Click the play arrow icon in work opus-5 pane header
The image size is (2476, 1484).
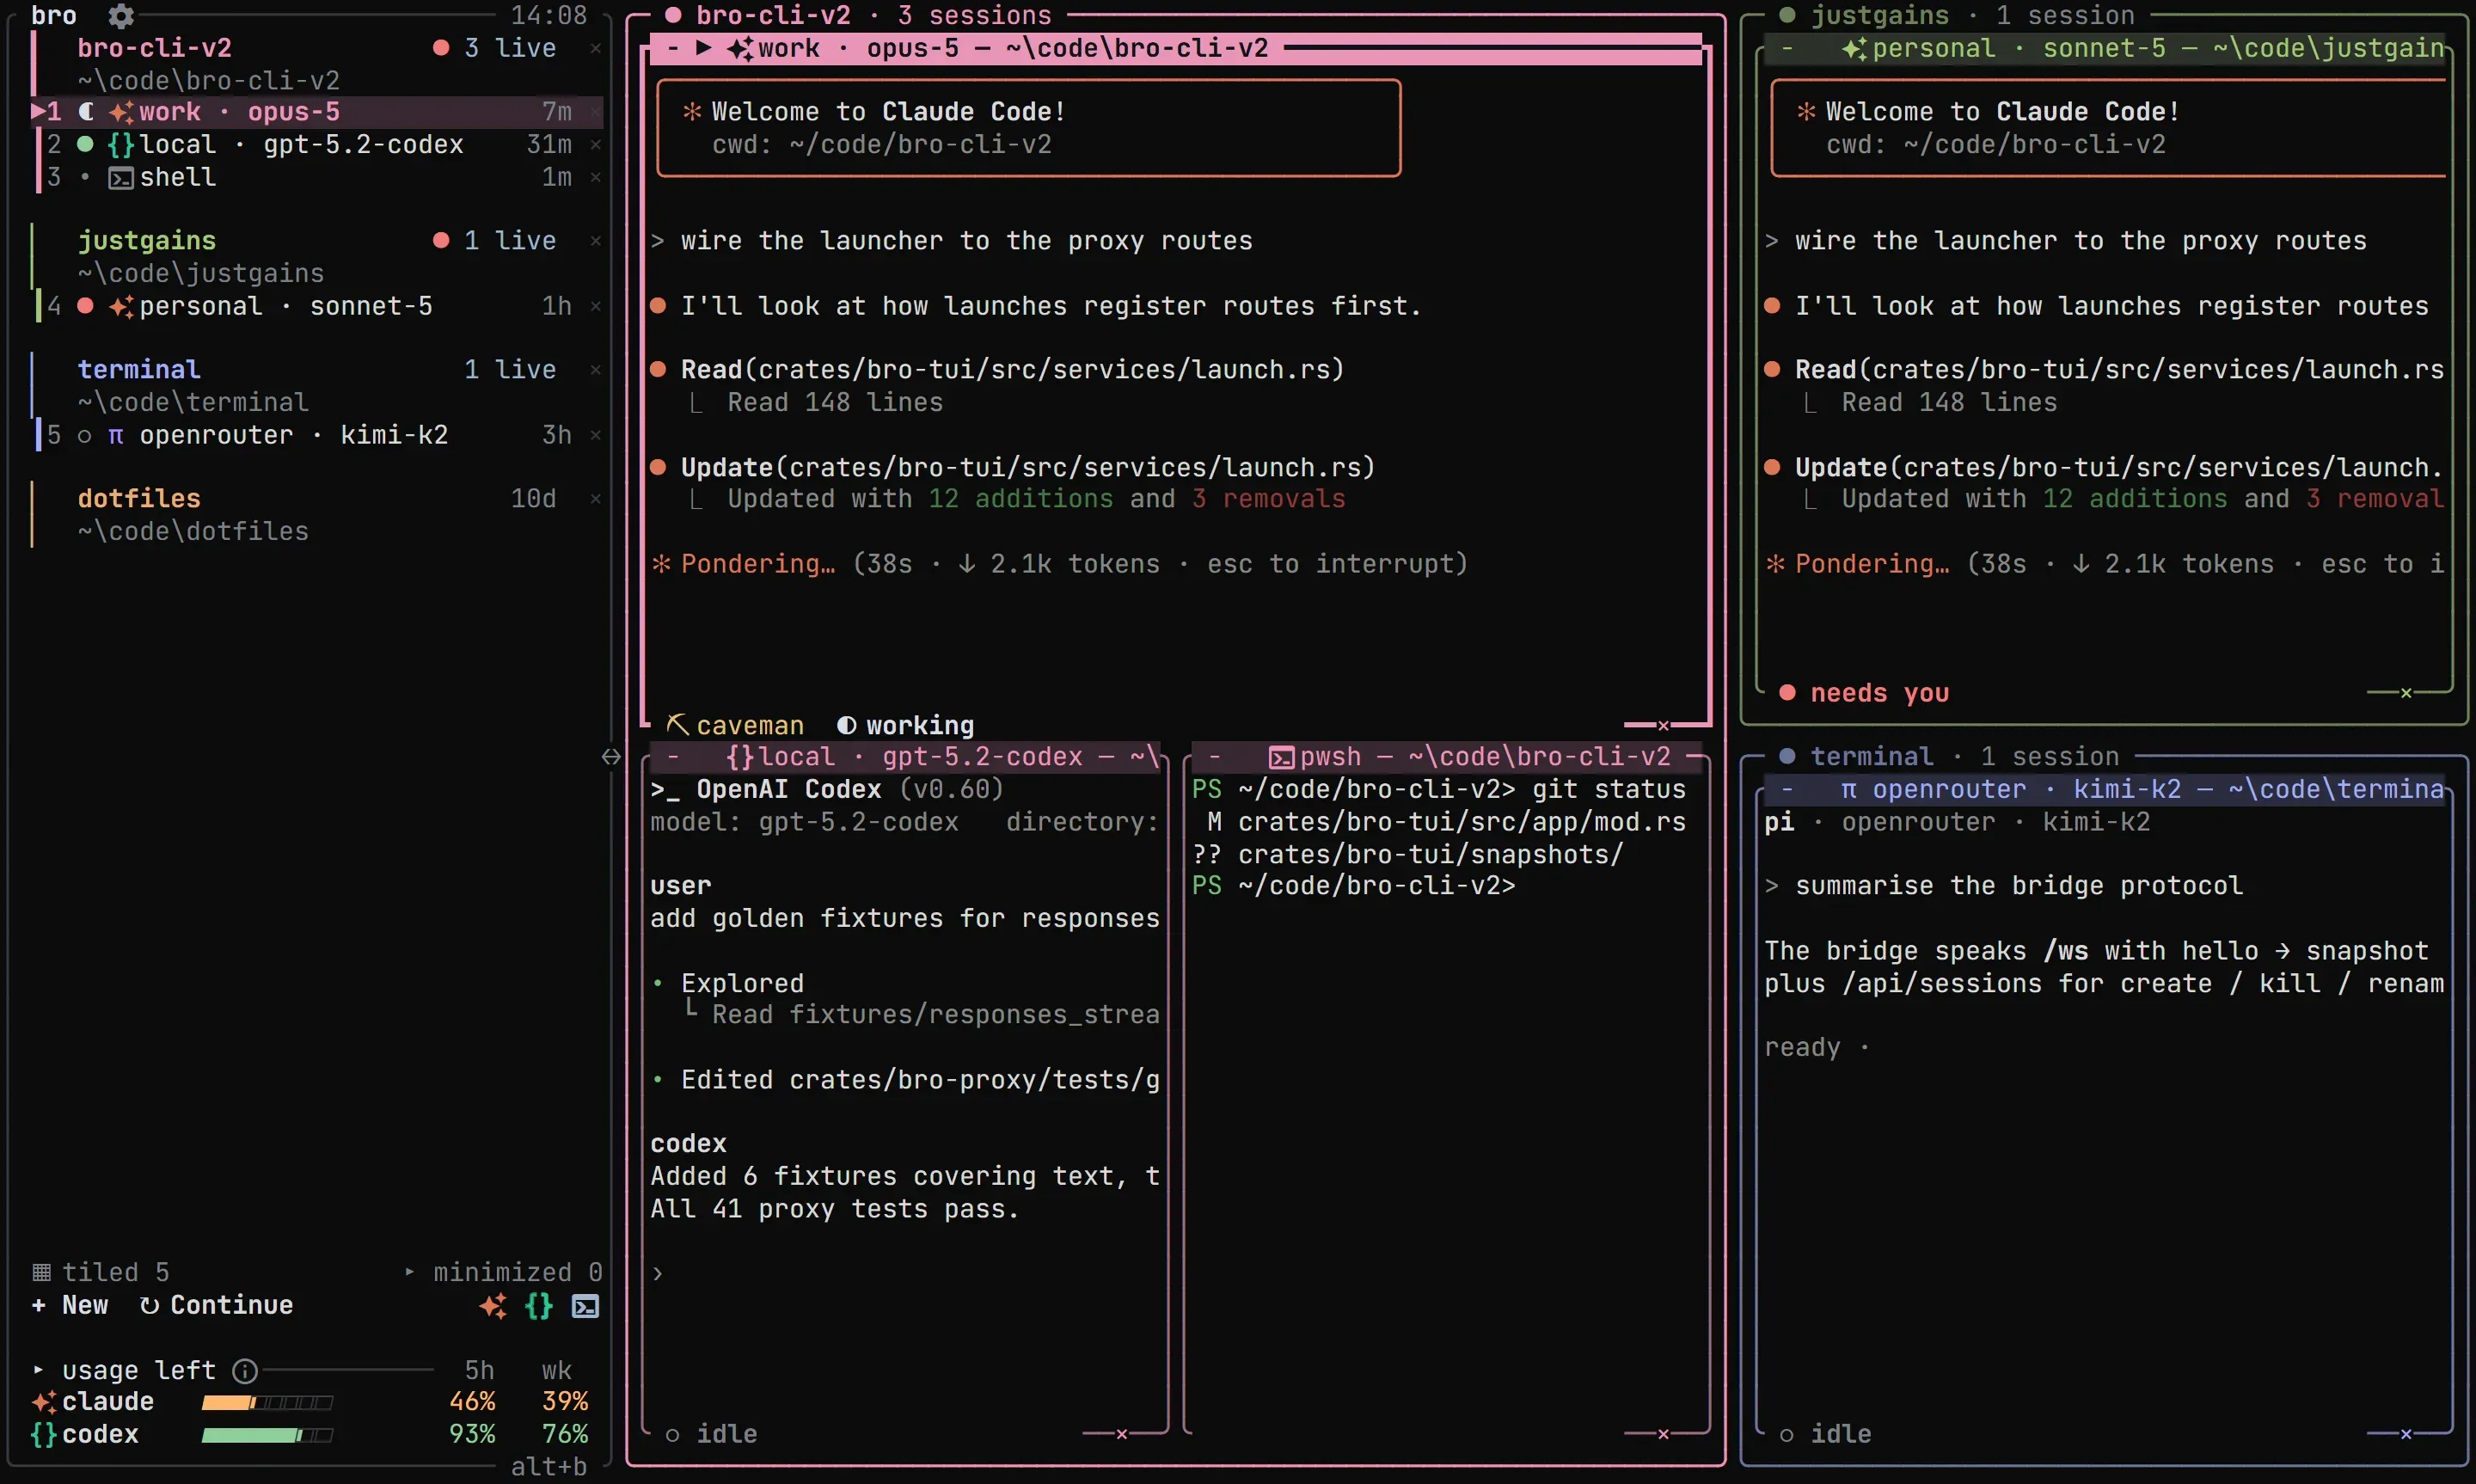pyautogui.click(x=704, y=48)
